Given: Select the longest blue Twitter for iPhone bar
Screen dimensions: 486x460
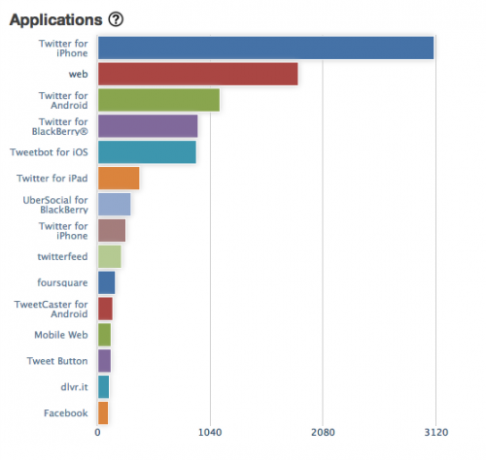Looking at the screenshot, I should (265, 48).
